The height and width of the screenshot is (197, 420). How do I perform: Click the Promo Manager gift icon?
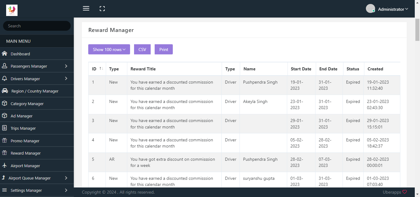click(5, 141)
